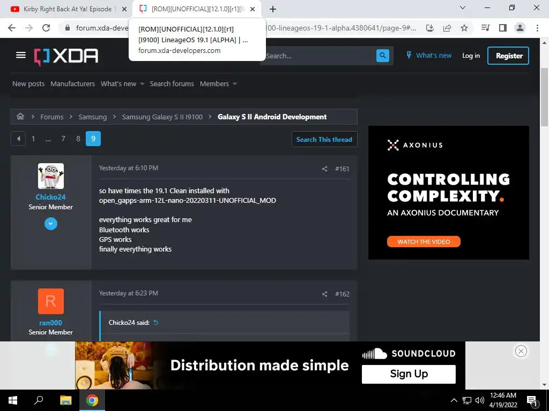
Task: Open Chicko24 profile name
Action: click(x=51, y=197)
